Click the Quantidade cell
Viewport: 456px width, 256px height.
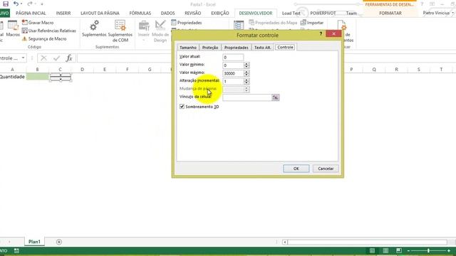tap(12, 77)
